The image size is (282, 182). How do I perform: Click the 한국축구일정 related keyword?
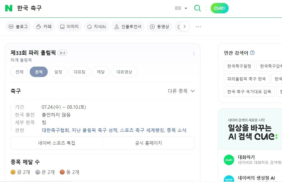[x=239, y=66]
